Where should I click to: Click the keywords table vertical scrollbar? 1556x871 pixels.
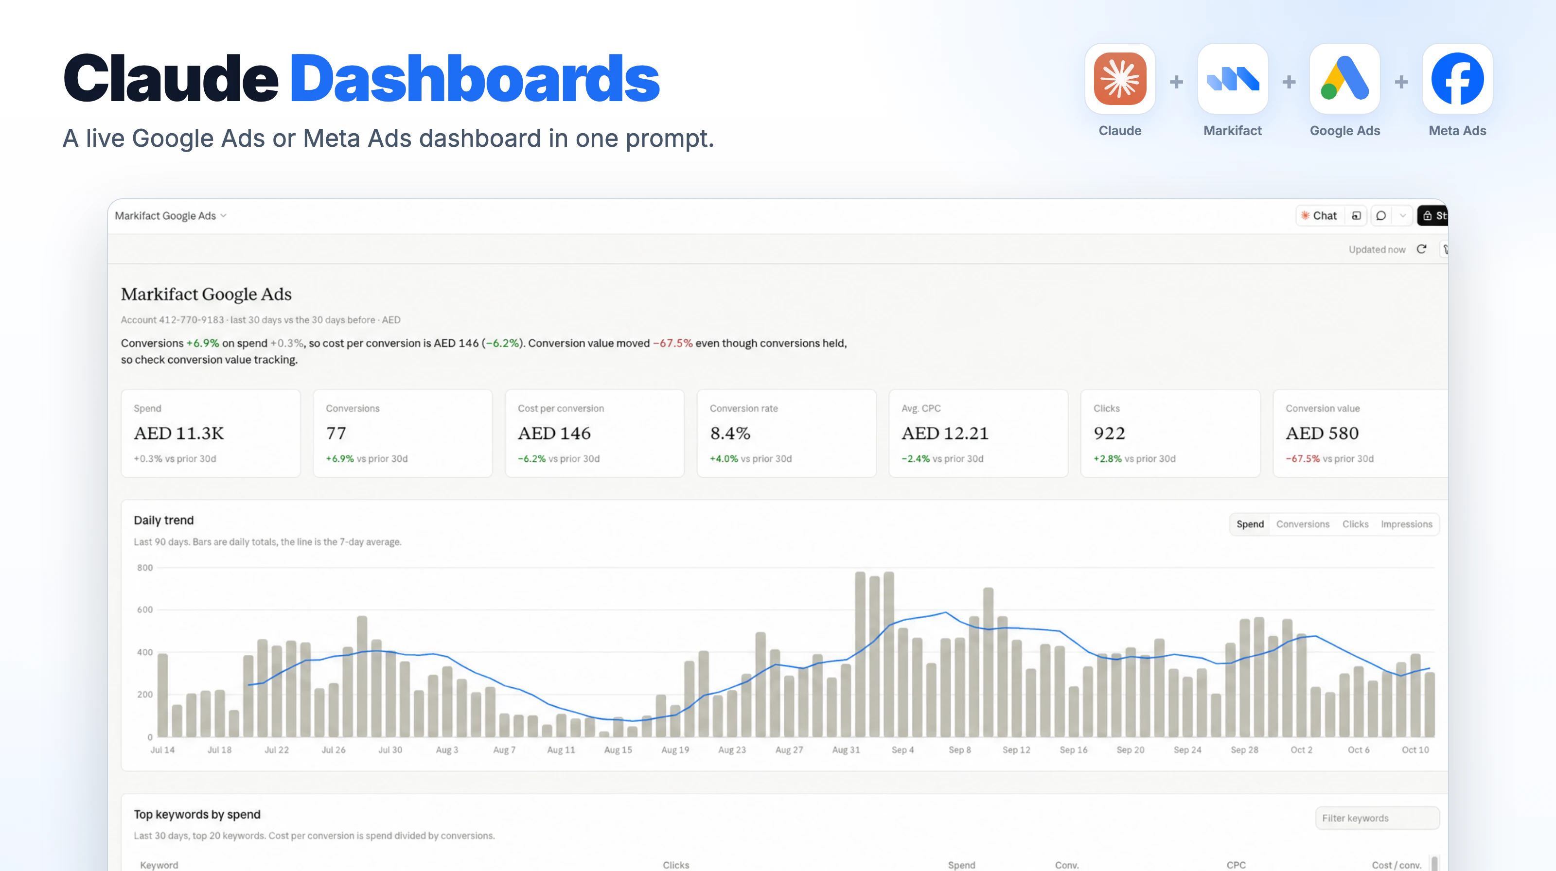(1434, 863)
